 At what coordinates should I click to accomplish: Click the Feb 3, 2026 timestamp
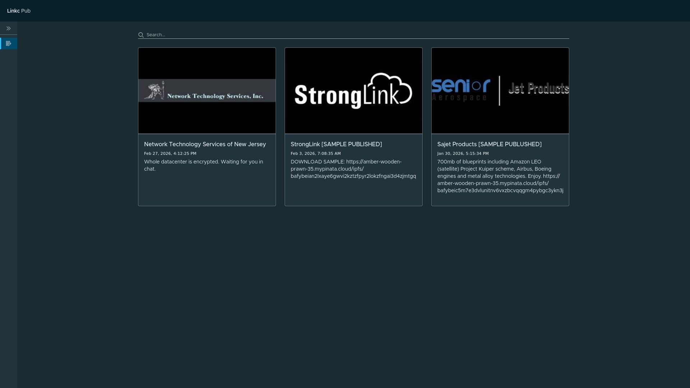(x=316, y=153)
